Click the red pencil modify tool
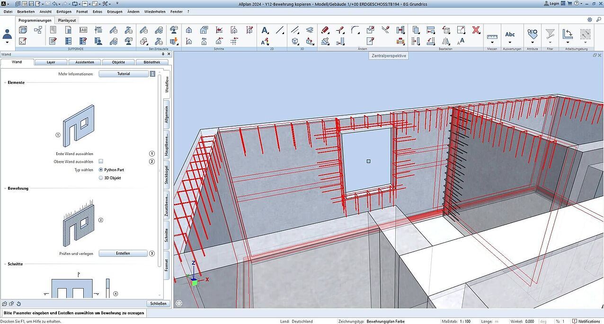The image size is (604, 324). [325, 30]
